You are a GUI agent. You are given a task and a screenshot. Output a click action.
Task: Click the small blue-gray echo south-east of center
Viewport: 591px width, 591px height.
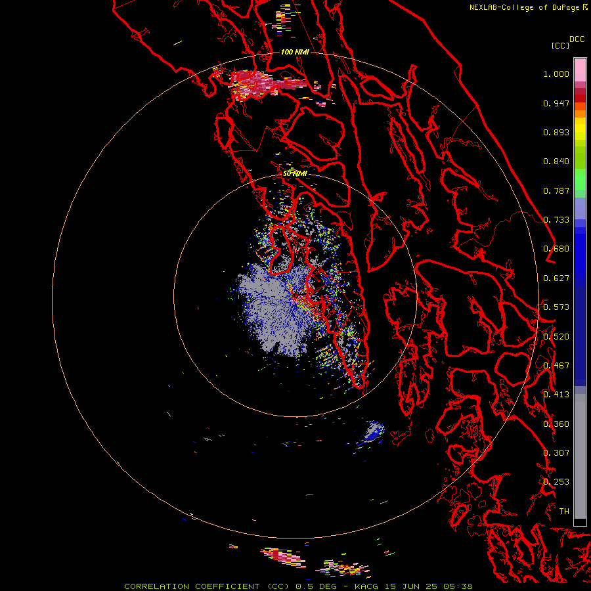[373, 431]
